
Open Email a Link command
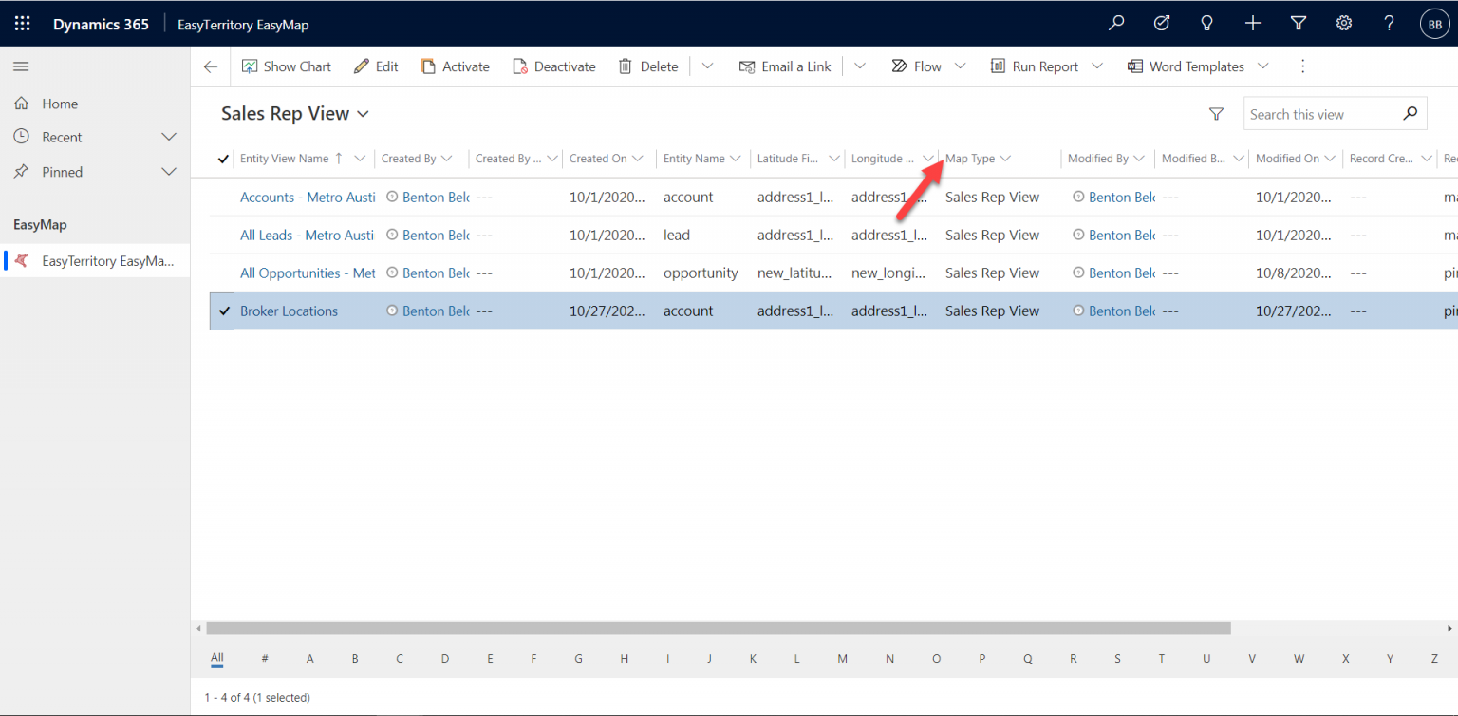pyautogui.click(x=785, y=66)
